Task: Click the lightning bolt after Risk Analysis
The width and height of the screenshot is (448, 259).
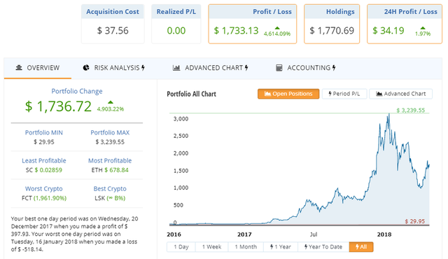Action: (x=143, y=68)
